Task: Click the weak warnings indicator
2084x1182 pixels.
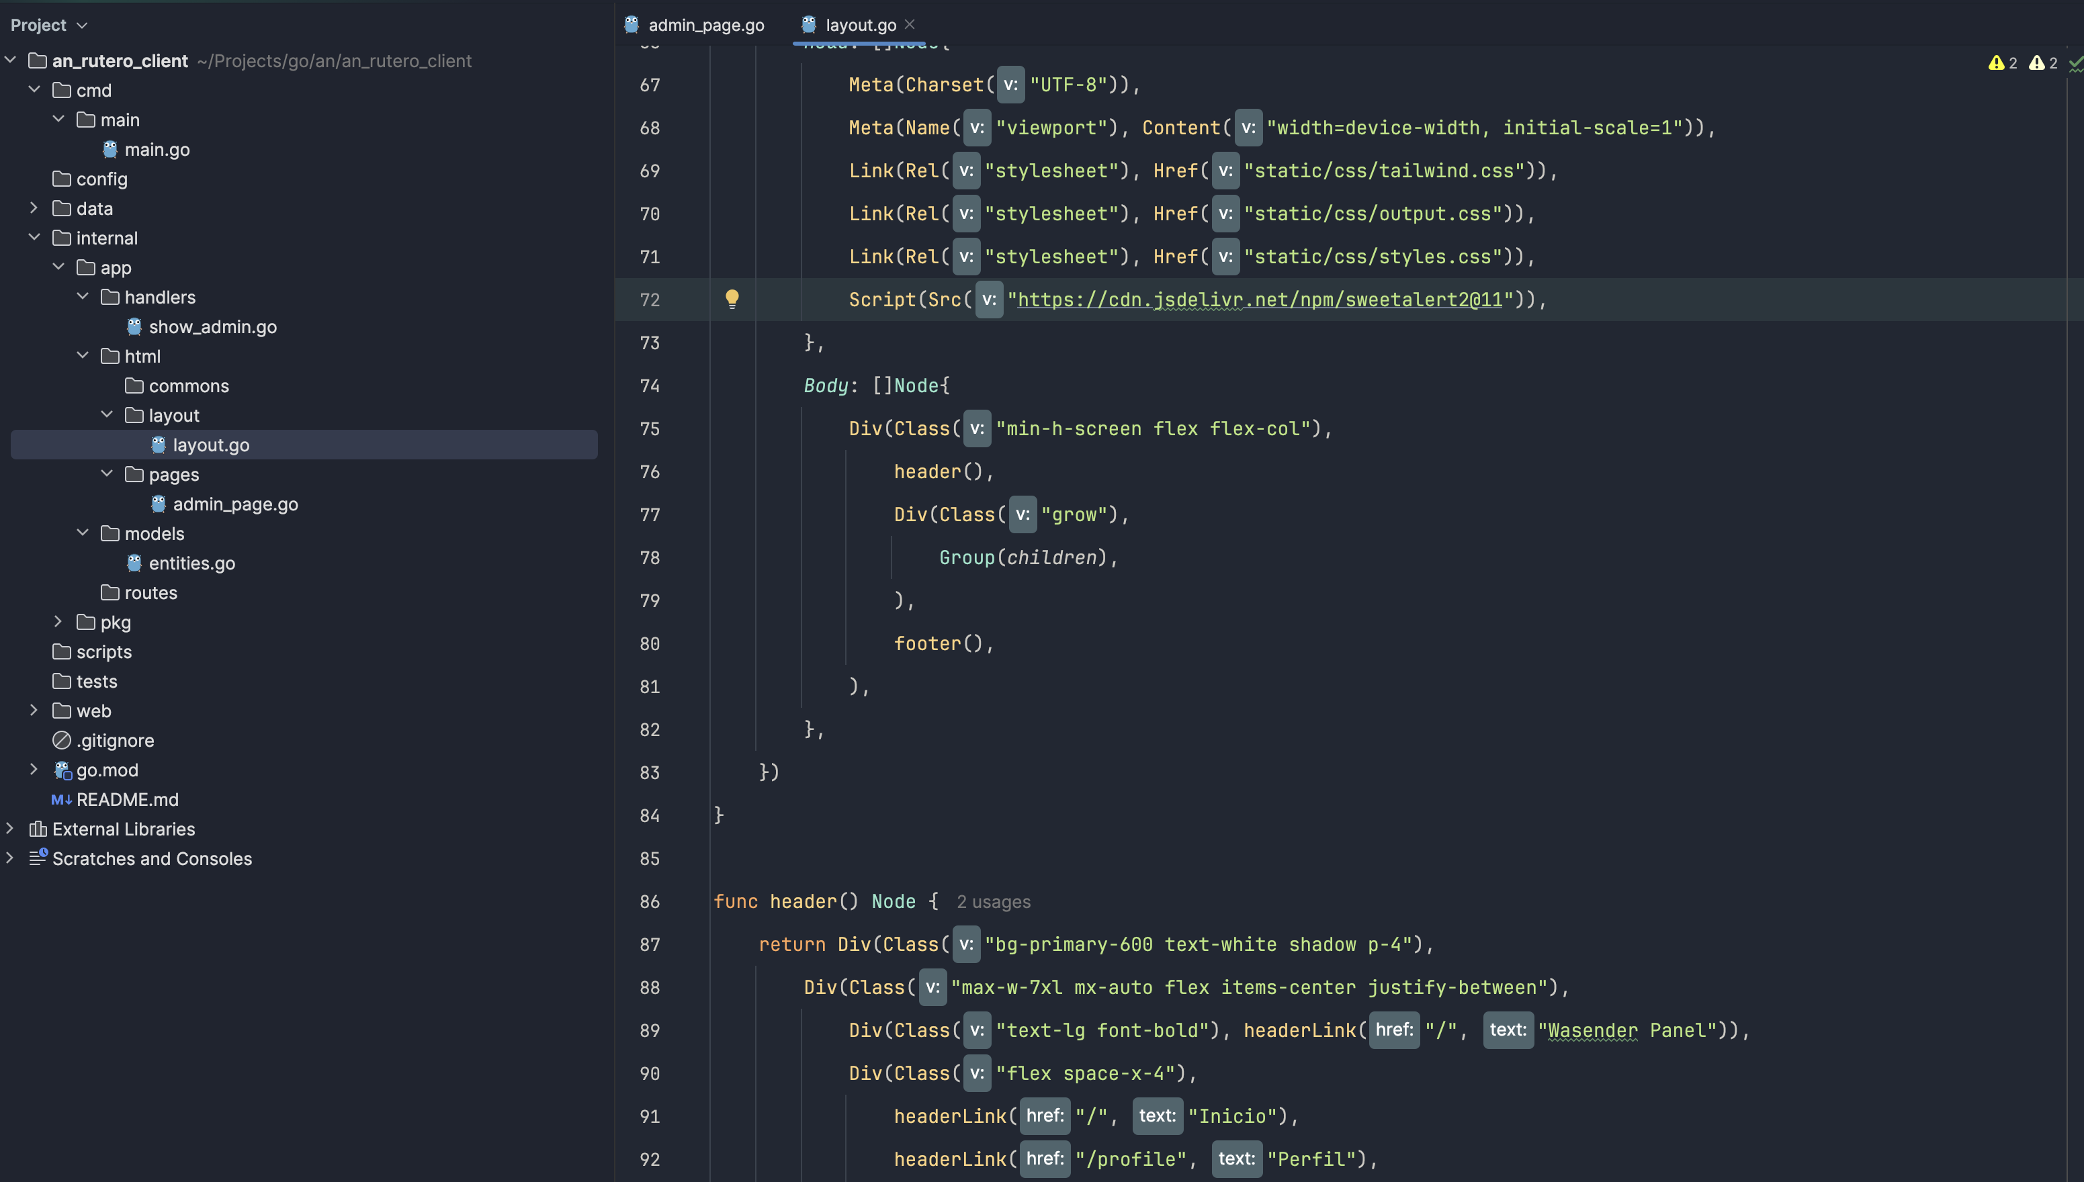Action: (x=2042, y=62)
